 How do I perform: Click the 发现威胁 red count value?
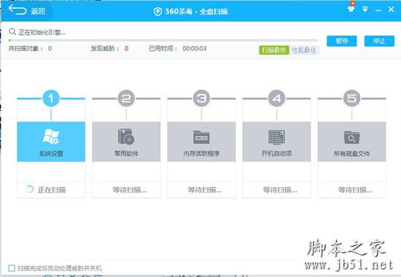pyautogui.click(x=126, y=48)
